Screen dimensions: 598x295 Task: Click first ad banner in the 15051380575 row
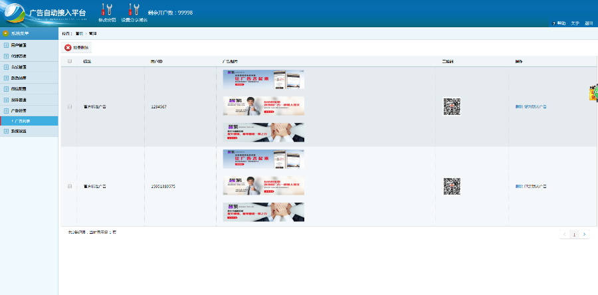click(264, 159)
